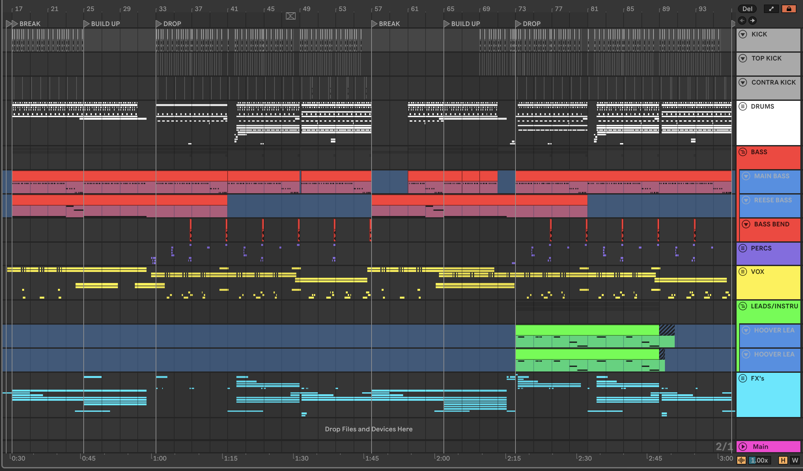Collapse the DRUMS group track icon
Image resolution: width=803 pixels, height=471 pixels.
743,106
